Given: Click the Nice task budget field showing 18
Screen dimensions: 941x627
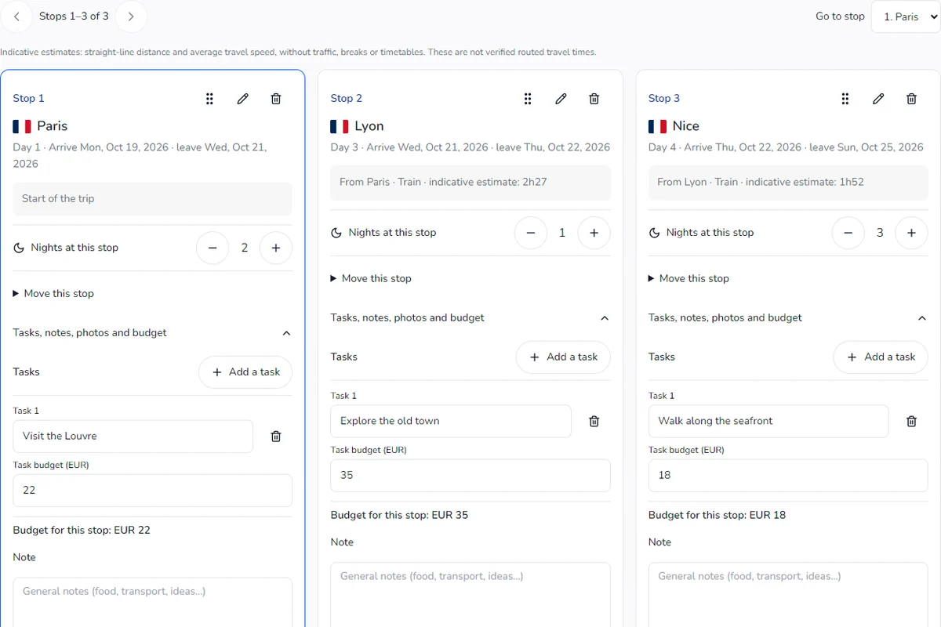Looking at the screenshot, I should (788, 476).
